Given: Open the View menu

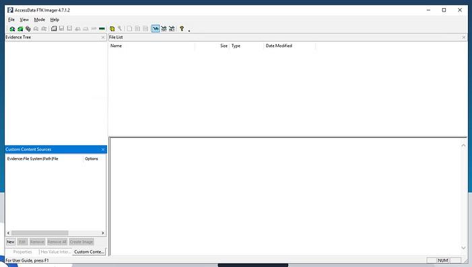Looking at the screenshot, I should (24, 20).
